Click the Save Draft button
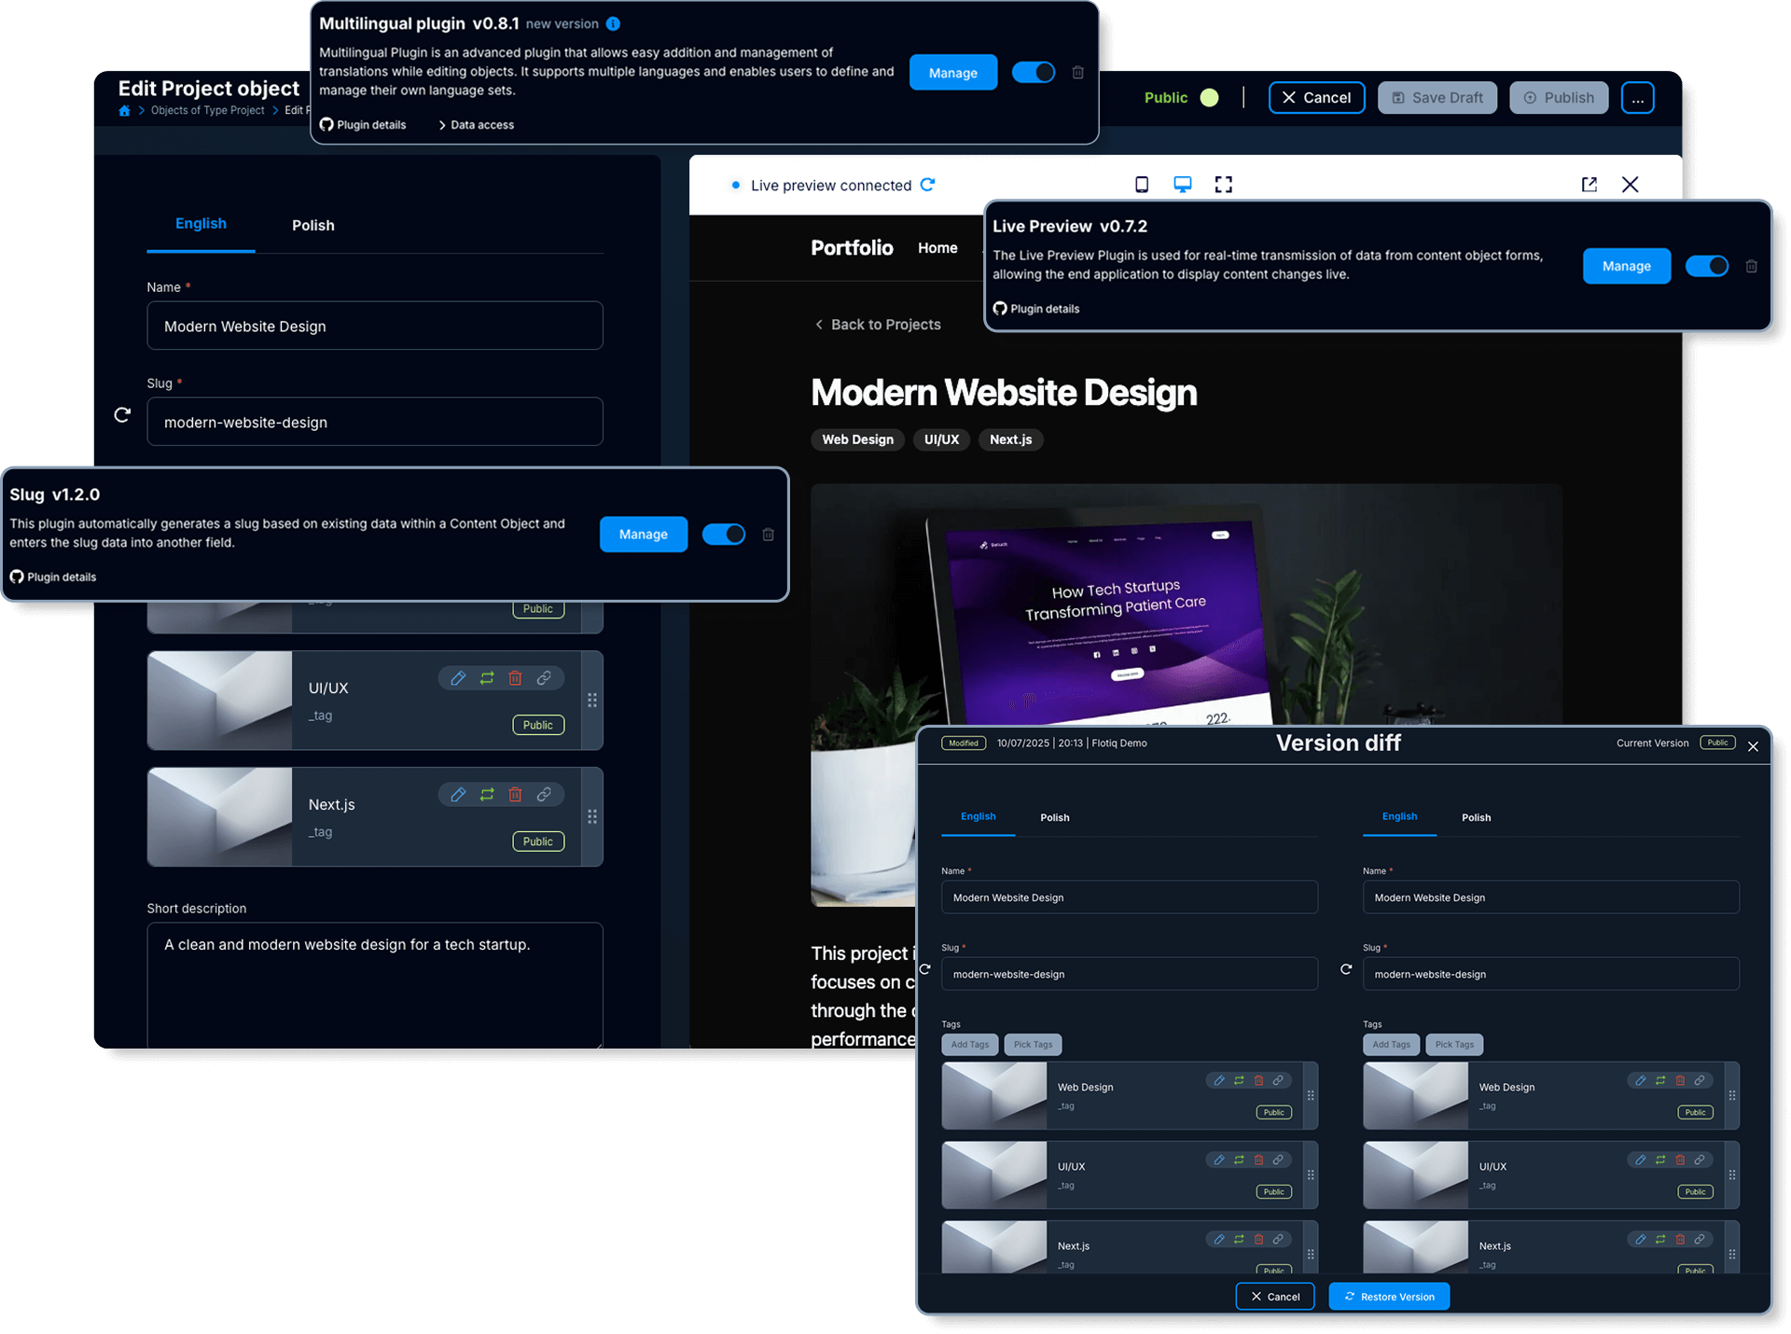The height and width of the screenshot is (1334, 1791). pyautogui.click(x=1437, y=98)
